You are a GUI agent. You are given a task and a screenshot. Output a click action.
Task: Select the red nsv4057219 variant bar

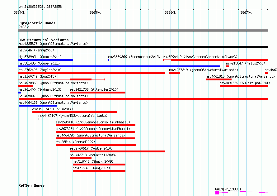coord(175,73)
